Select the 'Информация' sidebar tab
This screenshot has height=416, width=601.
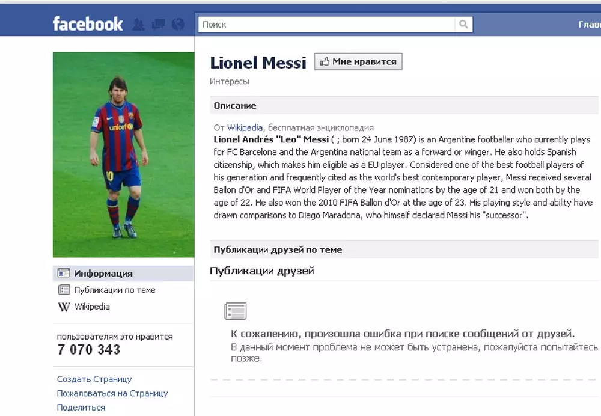[103, 274]
